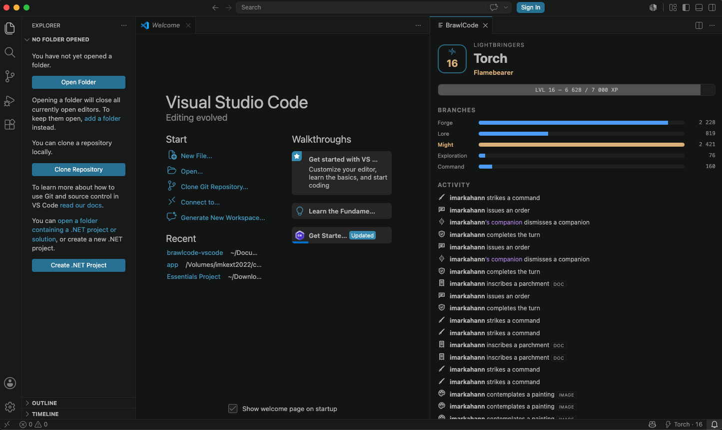Uncheck Show welcome page on startup

[233, 409]
